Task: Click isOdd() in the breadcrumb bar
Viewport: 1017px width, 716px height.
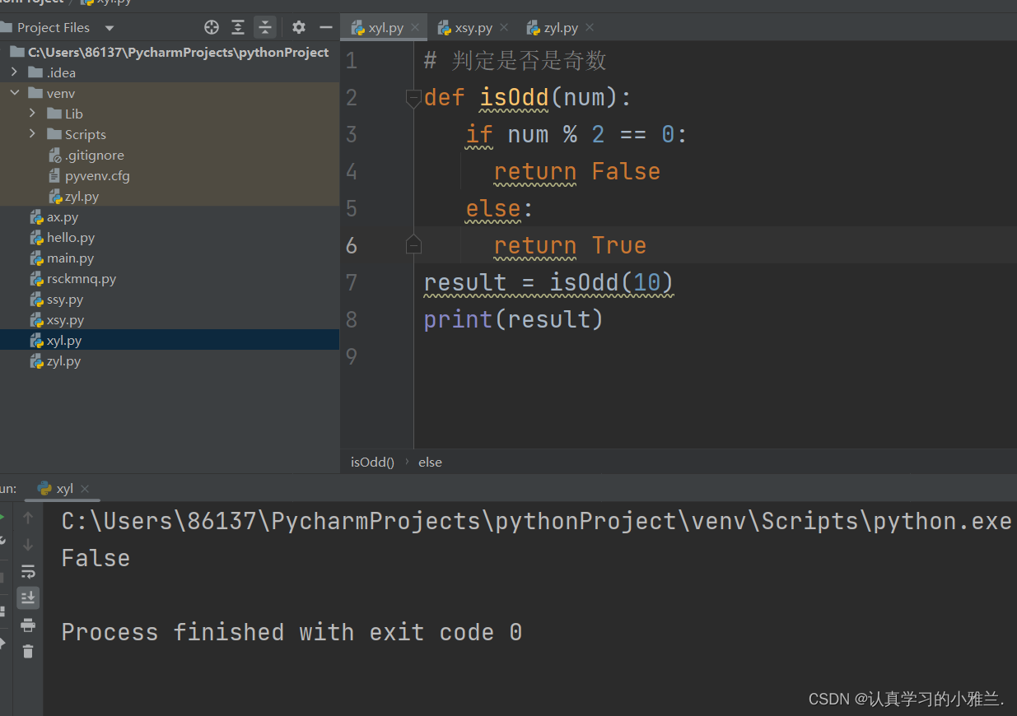Action: pos(372,463)
